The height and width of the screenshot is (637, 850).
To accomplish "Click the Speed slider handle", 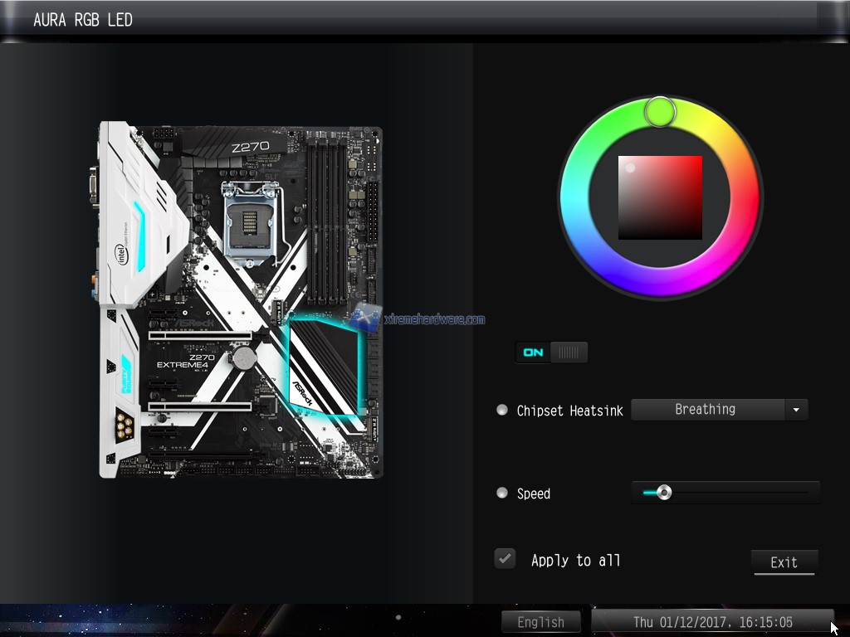I will coord(663,493).
